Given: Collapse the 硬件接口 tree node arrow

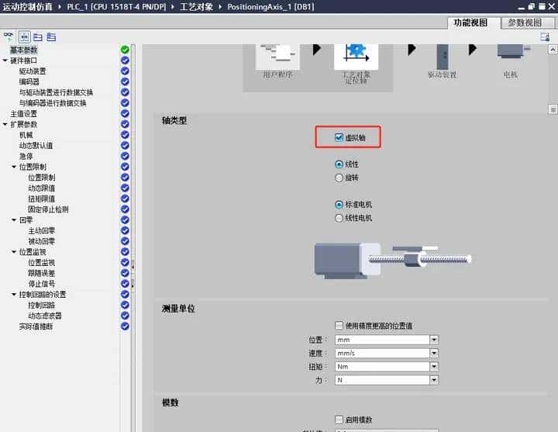Looking at the screenshot, I should click(5, 60).
